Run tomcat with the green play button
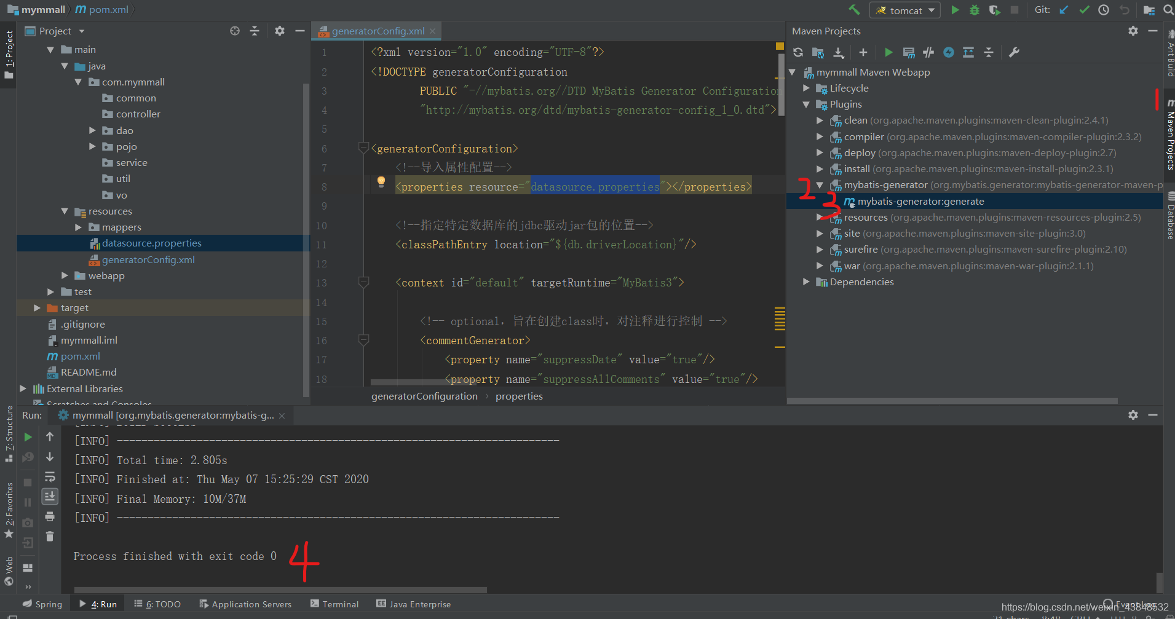Viewport: 1175px width, 619px height. point(955,10)
